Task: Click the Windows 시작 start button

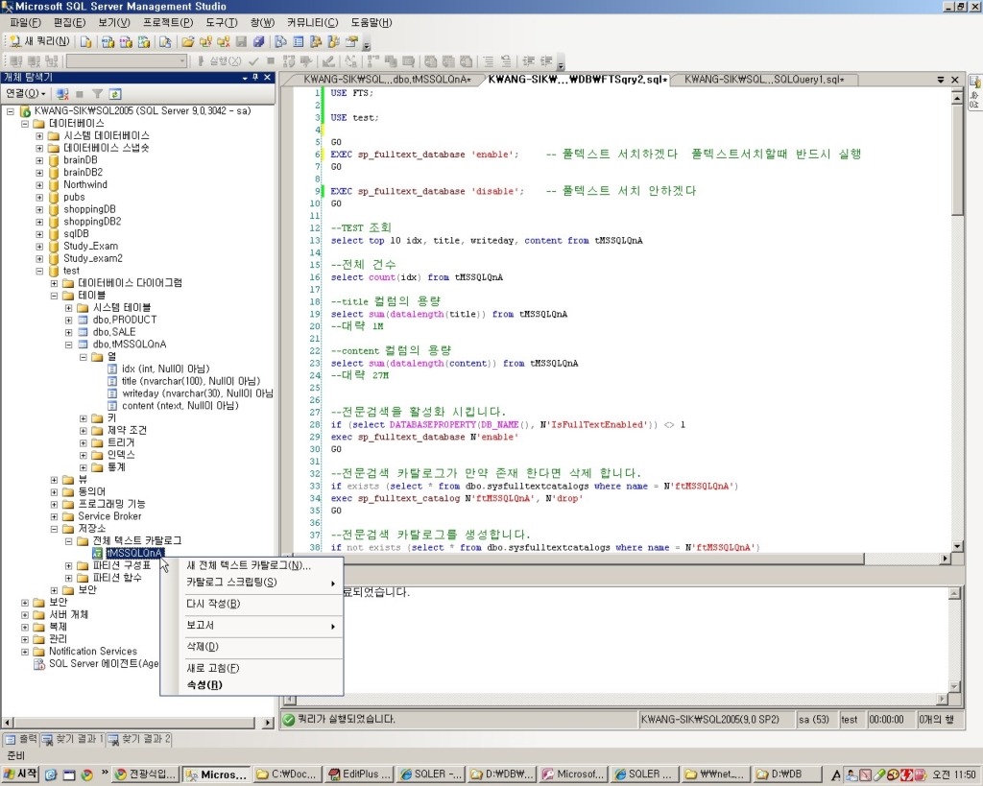Action: (21, 774)
